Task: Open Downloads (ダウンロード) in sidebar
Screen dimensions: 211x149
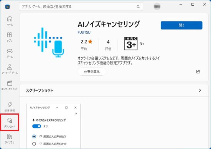Action: [10, 122]
